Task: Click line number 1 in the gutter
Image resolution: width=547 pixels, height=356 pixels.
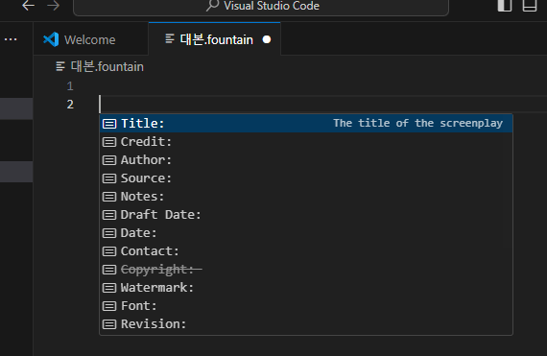Action: (x=70, y=86)
